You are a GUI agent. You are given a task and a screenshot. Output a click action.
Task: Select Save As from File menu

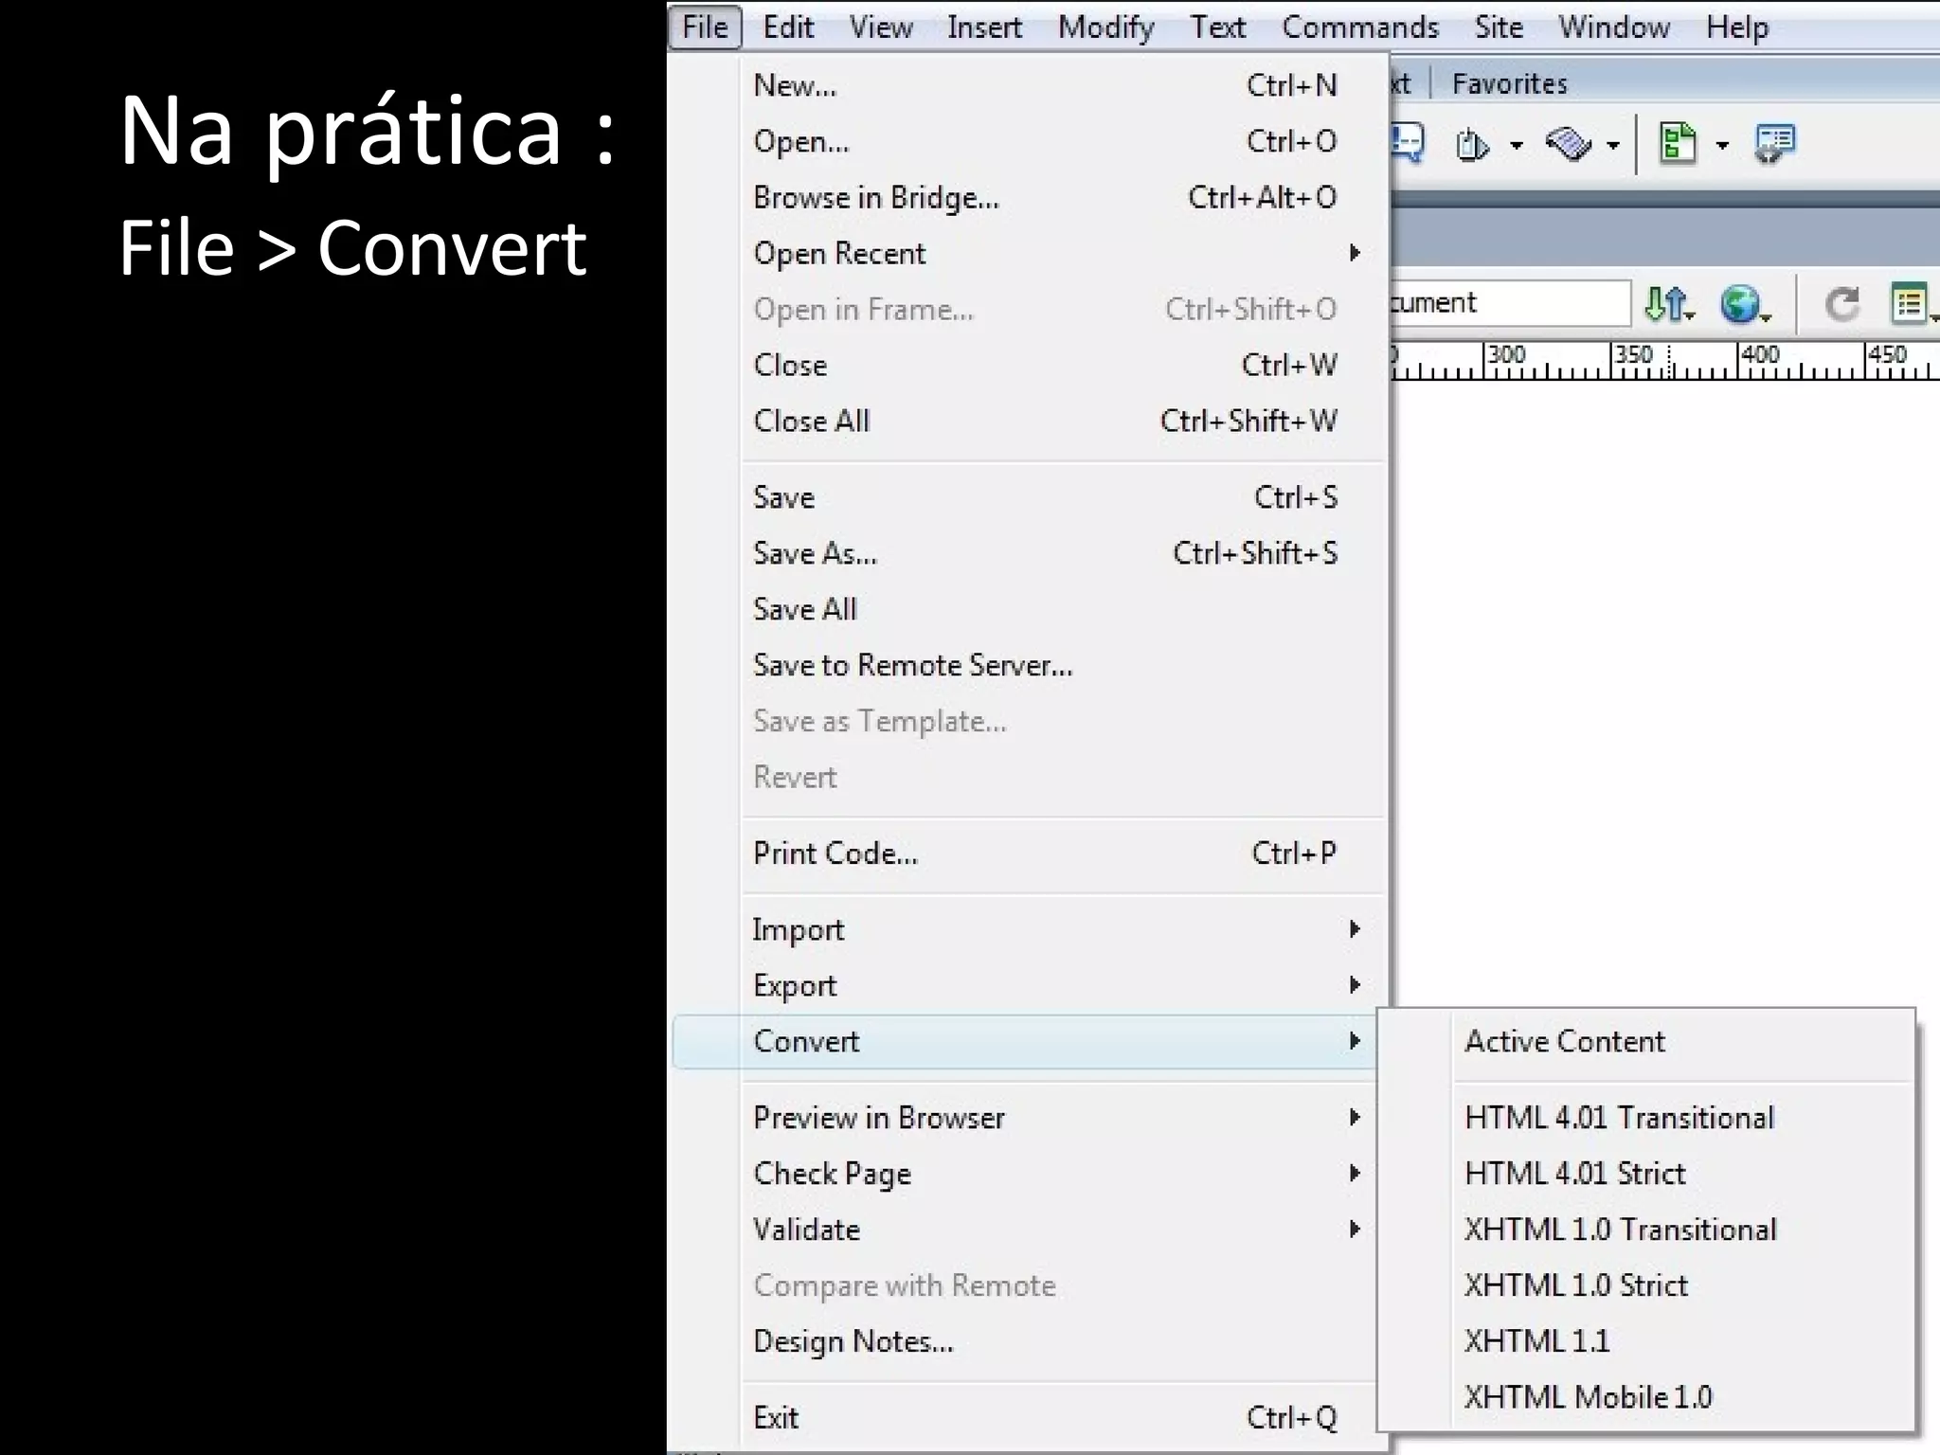pyautogui.click(x=815, y=553)
